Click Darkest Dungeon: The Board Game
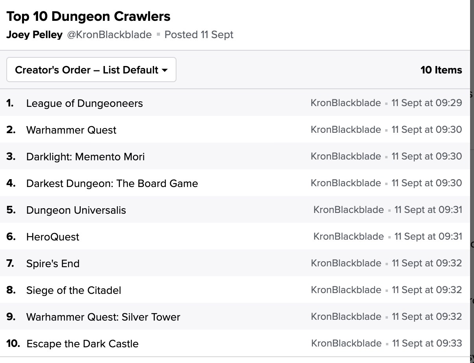474x363 pixels. tap(112, 183)
